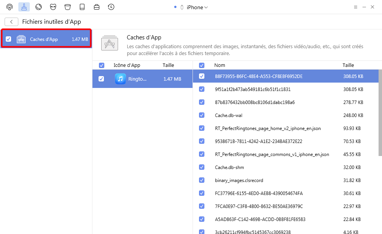Uncheck the 7FCA0E97-C3F8 file checkbox
Viewport: 382px width, 234px height.
coord(202,206)
